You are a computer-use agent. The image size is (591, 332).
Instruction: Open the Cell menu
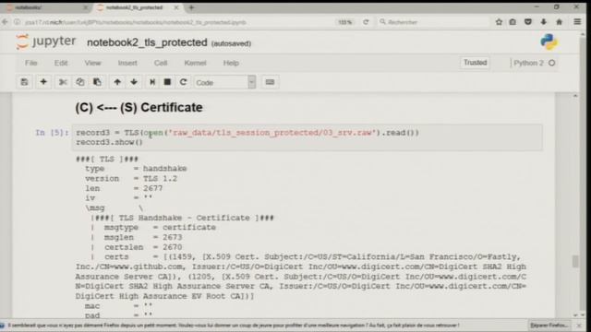point(161,63)
